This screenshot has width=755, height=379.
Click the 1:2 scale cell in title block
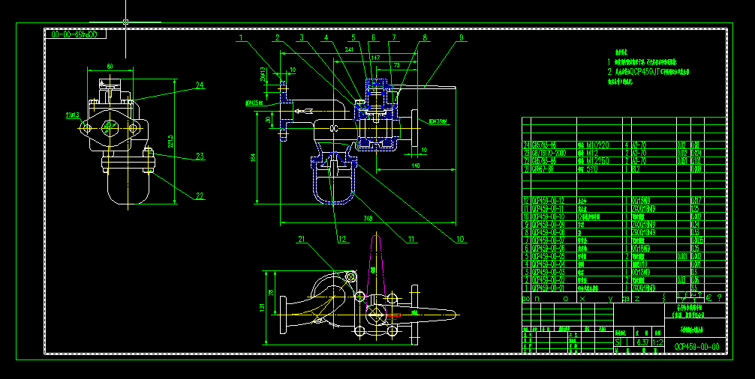tap(657, 342)
